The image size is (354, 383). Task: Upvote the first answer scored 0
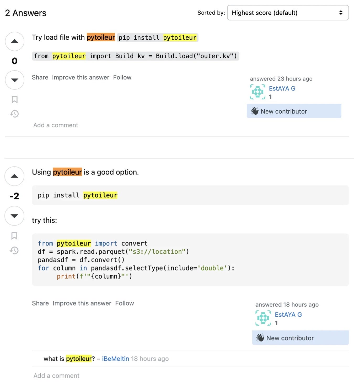pyautogui.click(x=15, y=41)
